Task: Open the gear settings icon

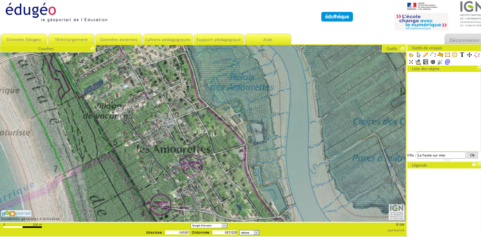Action: coord(433,62)
